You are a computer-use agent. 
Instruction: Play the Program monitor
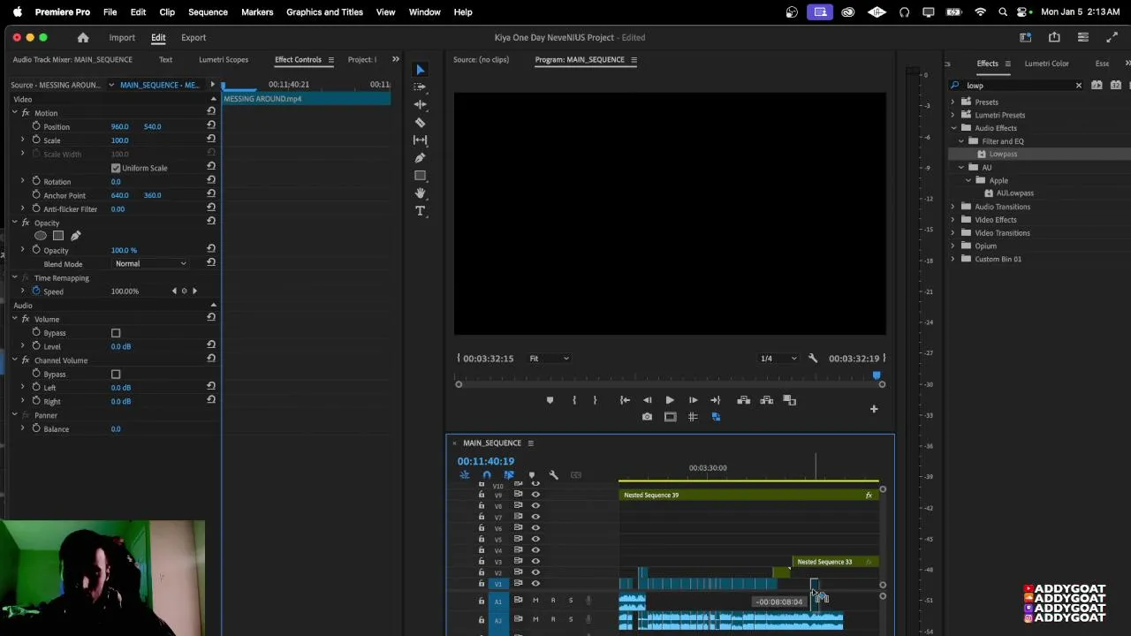tap(670, 400)
